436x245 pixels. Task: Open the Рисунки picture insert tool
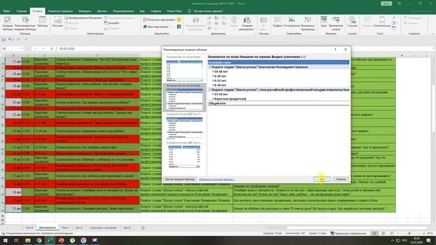57,22
